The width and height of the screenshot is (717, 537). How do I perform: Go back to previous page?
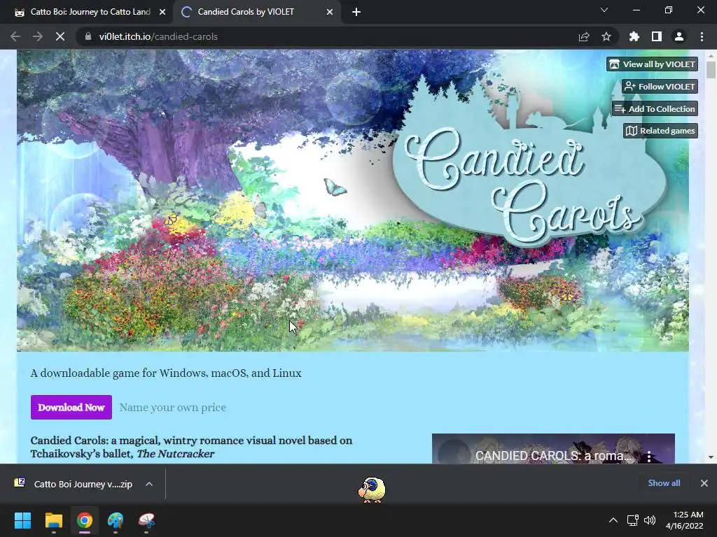coord(15,36)
